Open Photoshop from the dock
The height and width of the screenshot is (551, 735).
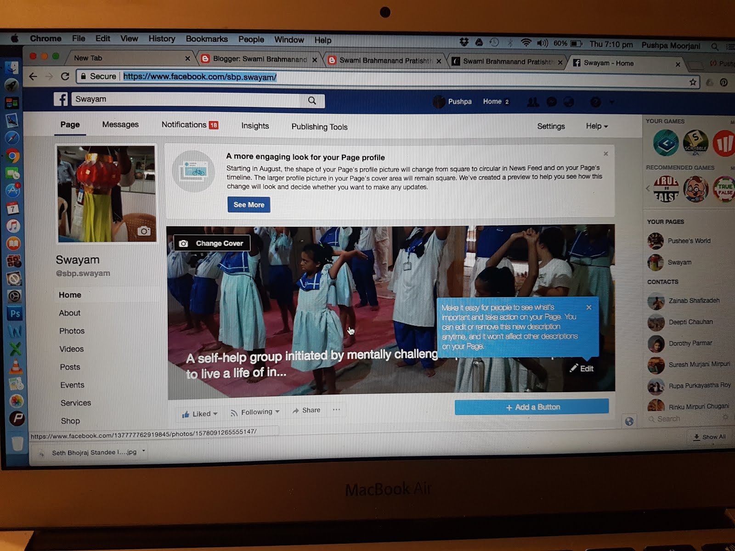[15, 314]
